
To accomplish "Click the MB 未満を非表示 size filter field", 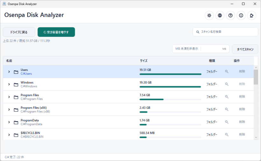I will 201,49.
